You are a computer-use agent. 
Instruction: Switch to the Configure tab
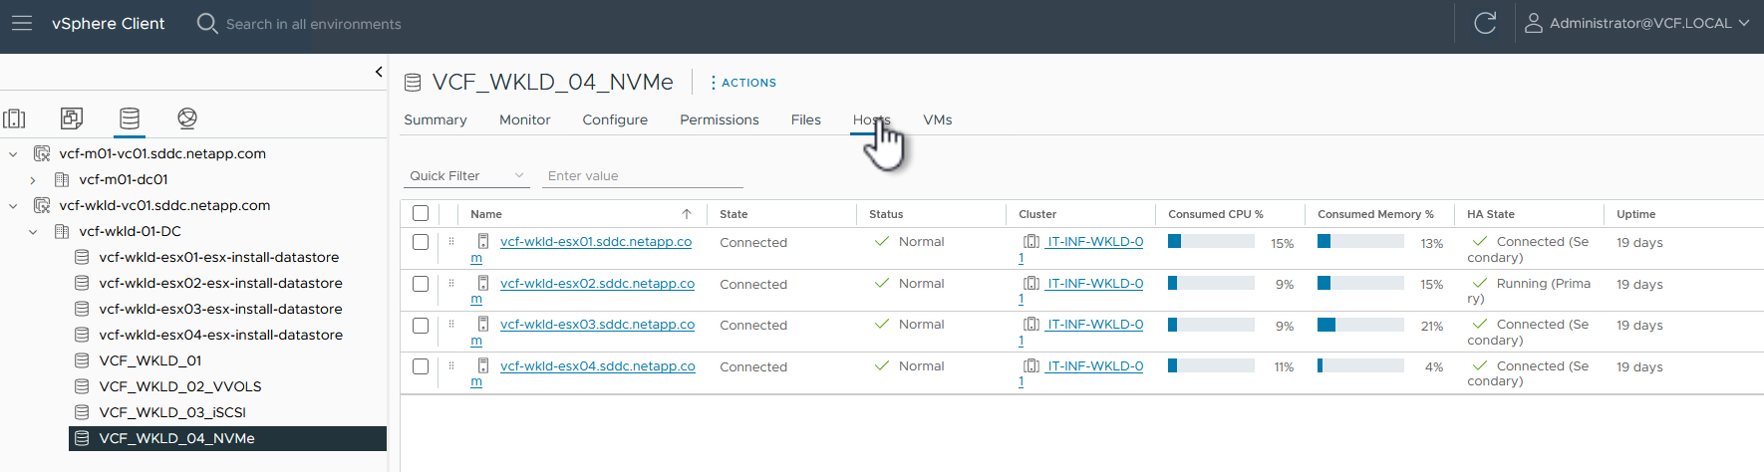click(615, 119)
